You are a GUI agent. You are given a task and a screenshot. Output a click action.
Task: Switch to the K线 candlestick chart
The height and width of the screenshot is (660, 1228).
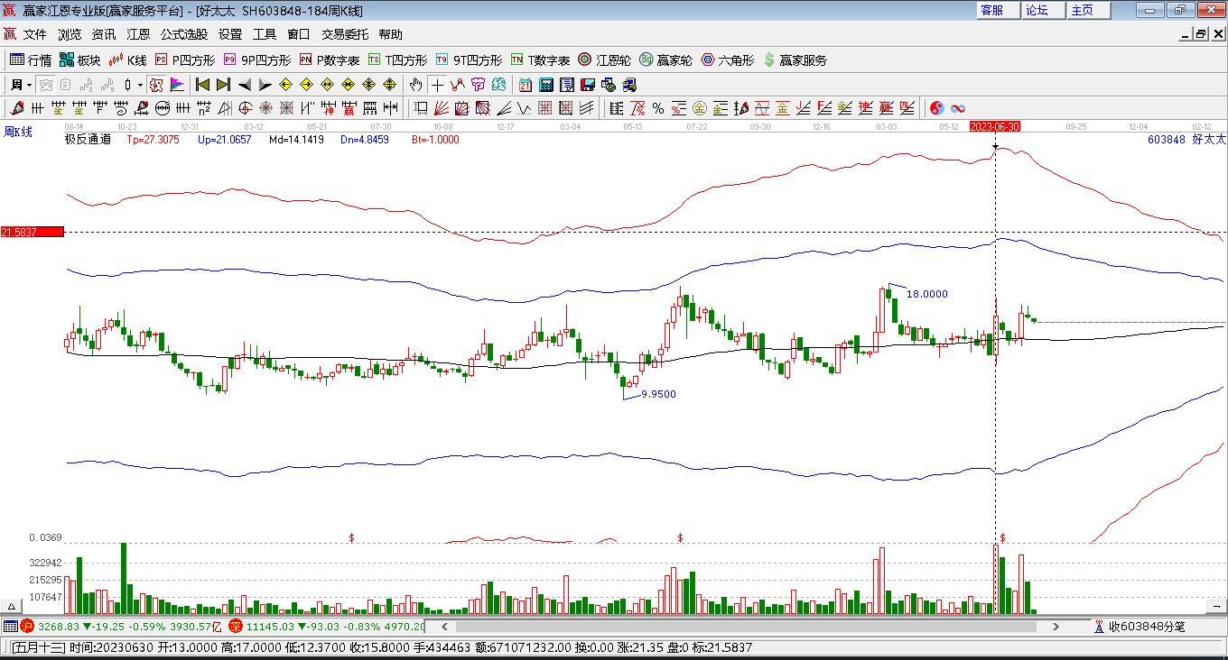pos(127,60)
